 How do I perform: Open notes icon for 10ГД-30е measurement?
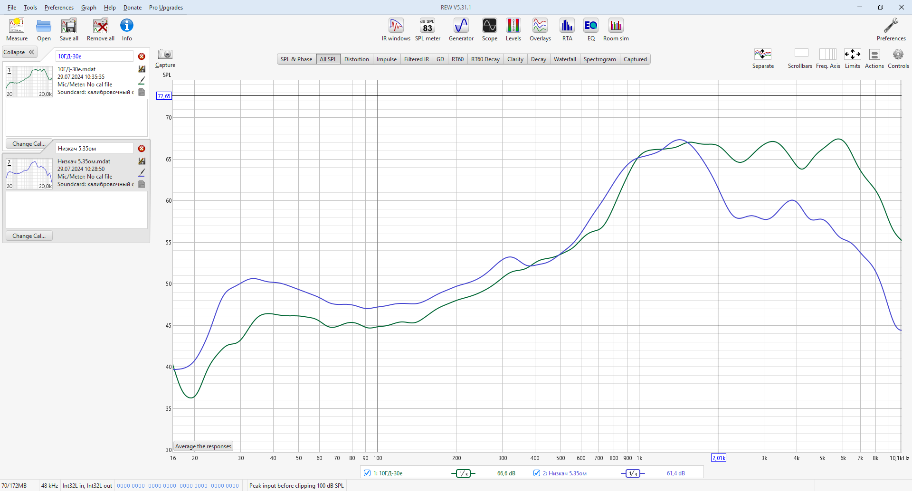coord(142,92)
